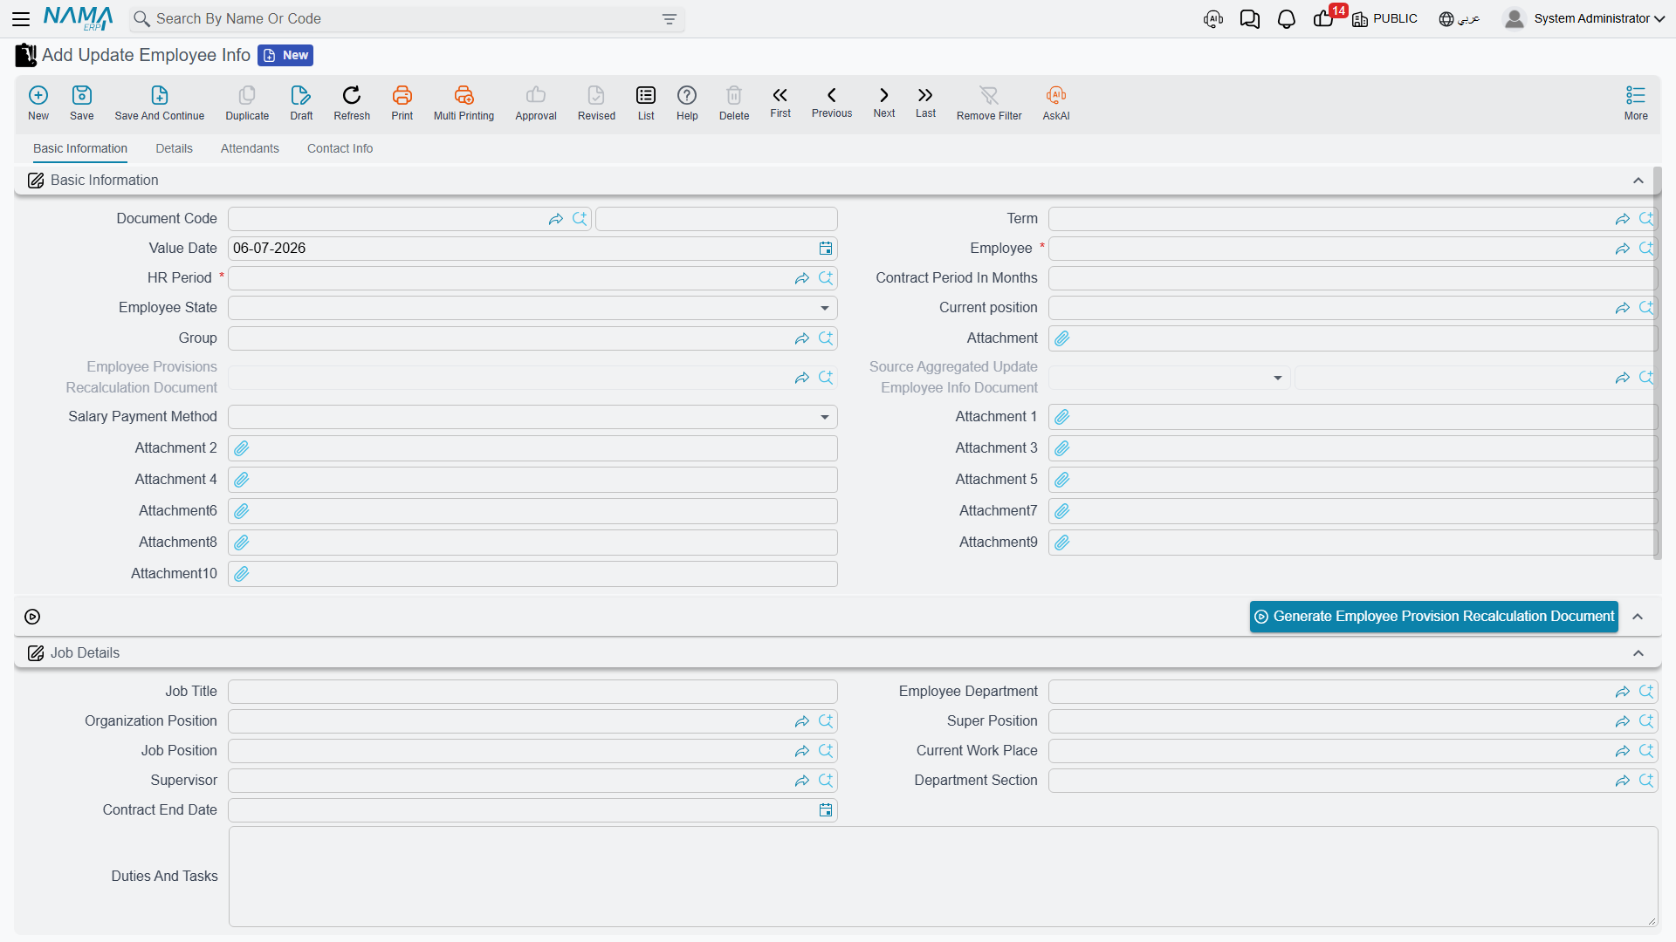Image resolution: width=1676 pixels, height=942 pixels.
Task: Click the New status badge
Action: [286, 55]
